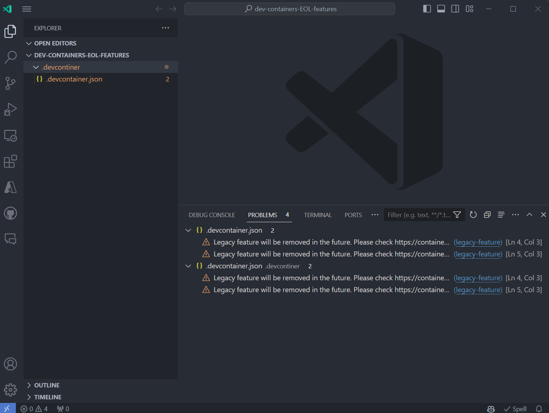Open the Search view
The image size is (549, 413).
click(x=10, y=57)
